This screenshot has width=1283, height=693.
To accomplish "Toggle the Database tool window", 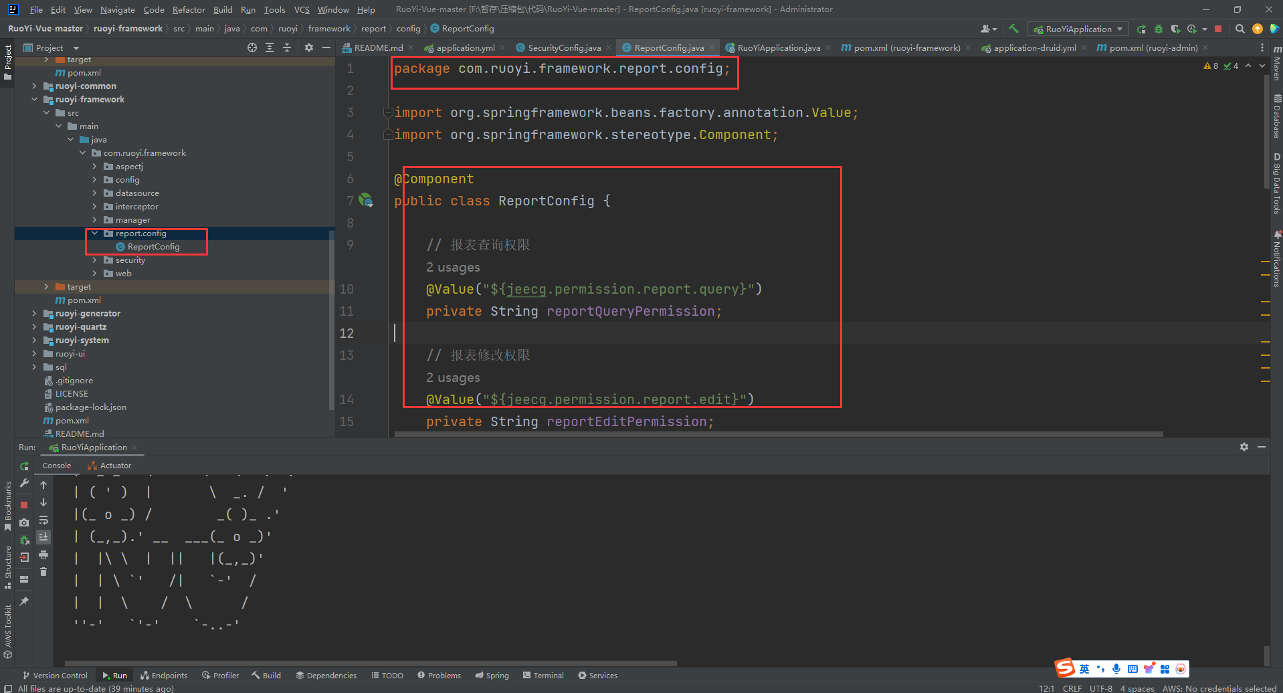I will (1276, 116).
